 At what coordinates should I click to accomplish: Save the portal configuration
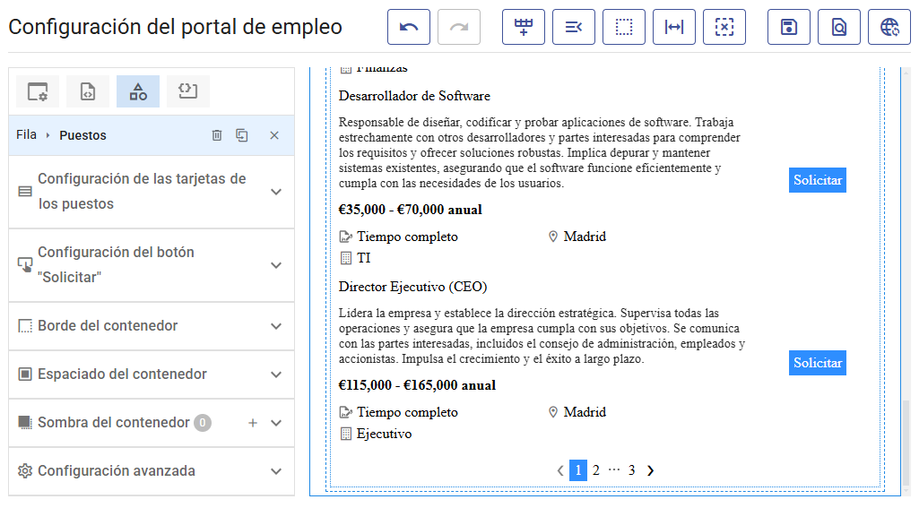(789, 27)
